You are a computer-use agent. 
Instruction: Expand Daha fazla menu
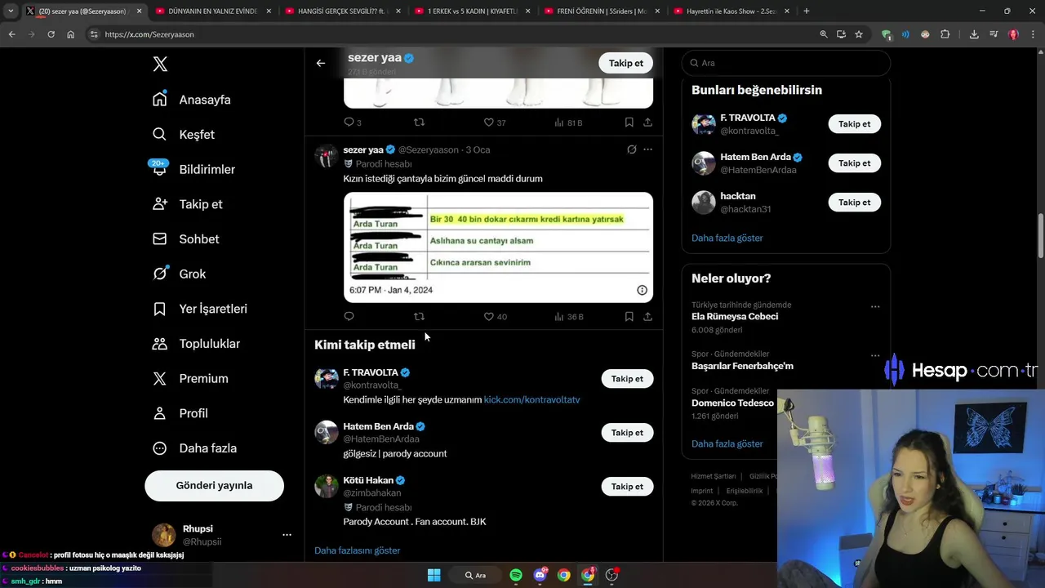click(x=194, y=448)
